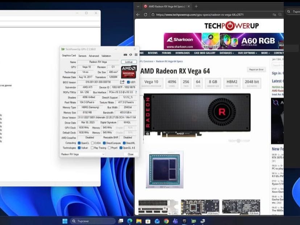Switch to the Validation tab

[x=106, y=56]
